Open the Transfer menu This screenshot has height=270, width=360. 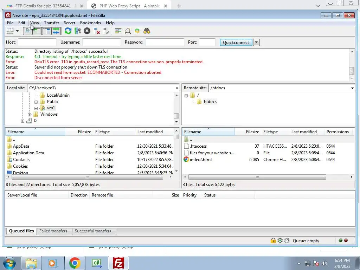pos(51,23)
